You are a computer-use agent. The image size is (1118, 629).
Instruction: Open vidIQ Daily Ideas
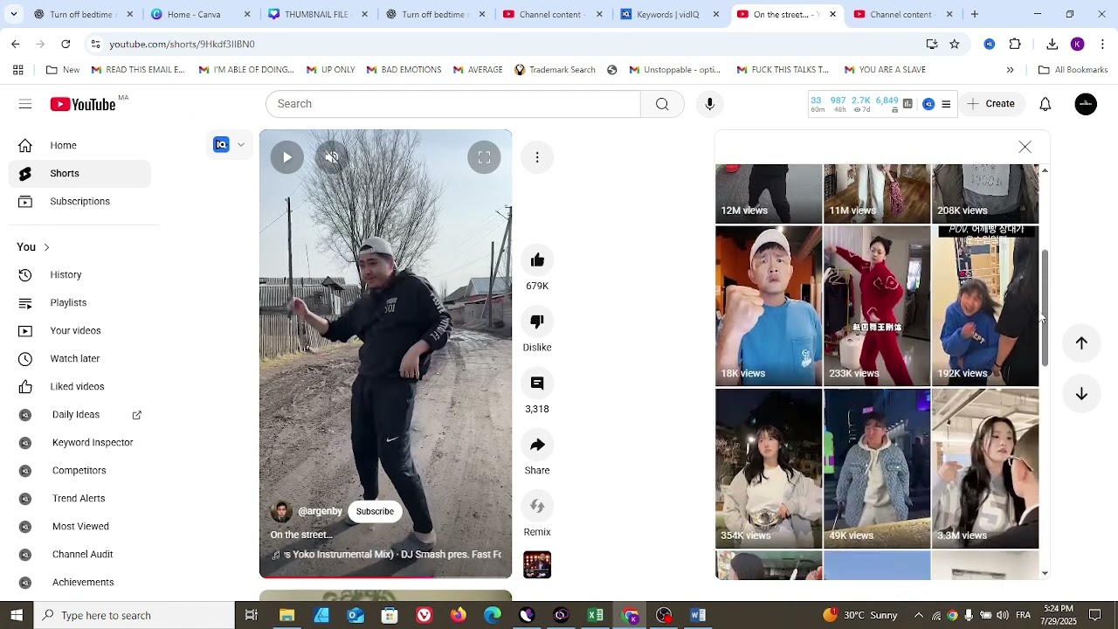pyautogui.click(x=79, y=415)
